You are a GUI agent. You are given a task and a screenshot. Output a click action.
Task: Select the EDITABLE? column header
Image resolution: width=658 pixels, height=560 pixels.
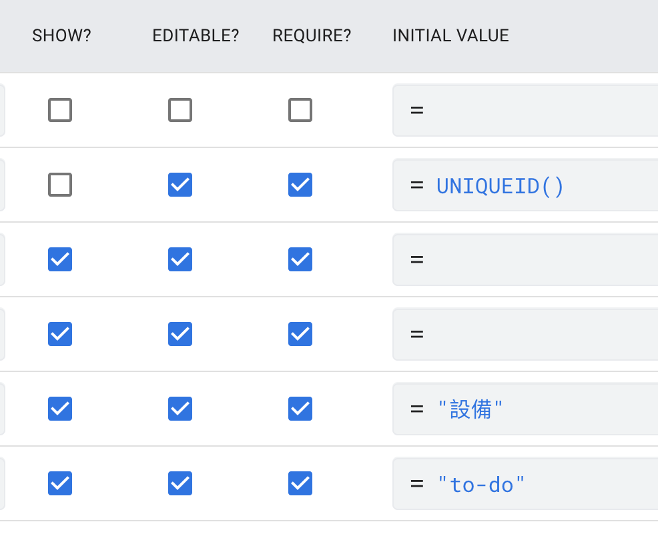point(196,36)
